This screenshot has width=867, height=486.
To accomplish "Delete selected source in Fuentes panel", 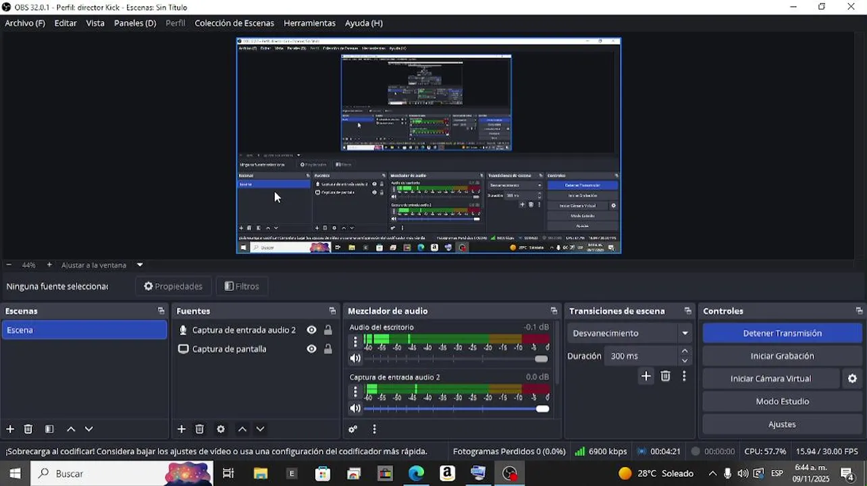I will pyautogui.click(x=200, y=429).
